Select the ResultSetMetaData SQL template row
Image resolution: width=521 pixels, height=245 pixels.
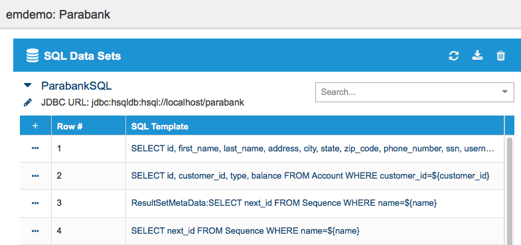click(284, 203)
